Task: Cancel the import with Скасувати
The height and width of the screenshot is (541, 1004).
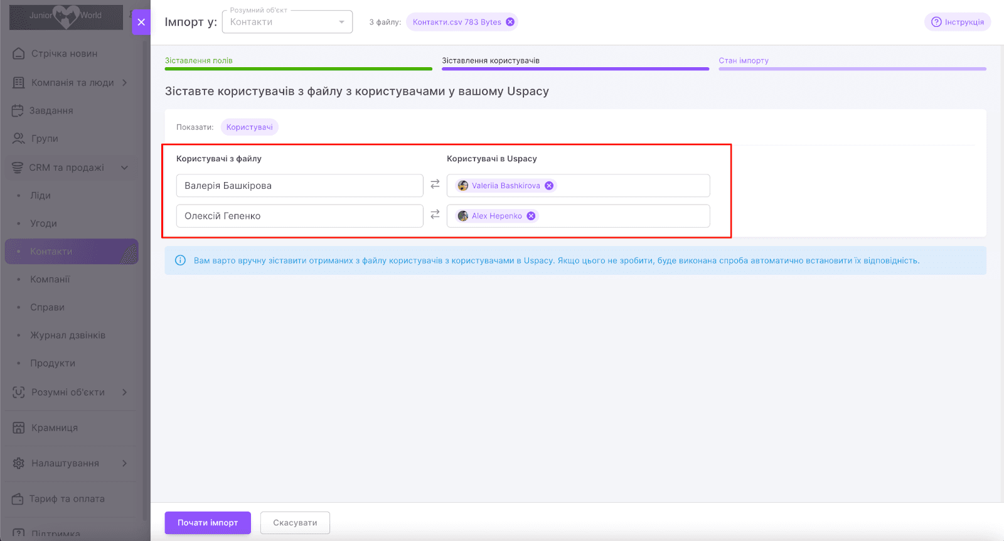Action: 295,523
